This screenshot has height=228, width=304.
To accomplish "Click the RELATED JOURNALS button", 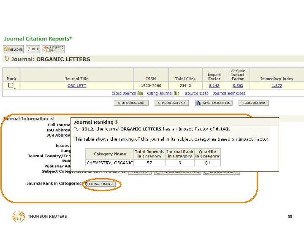I will [x=254, y=103].
